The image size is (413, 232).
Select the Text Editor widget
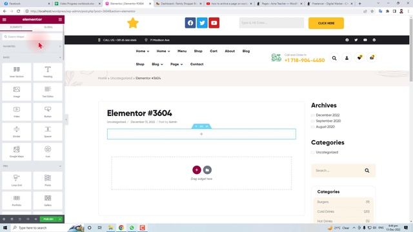coord(48,92)
